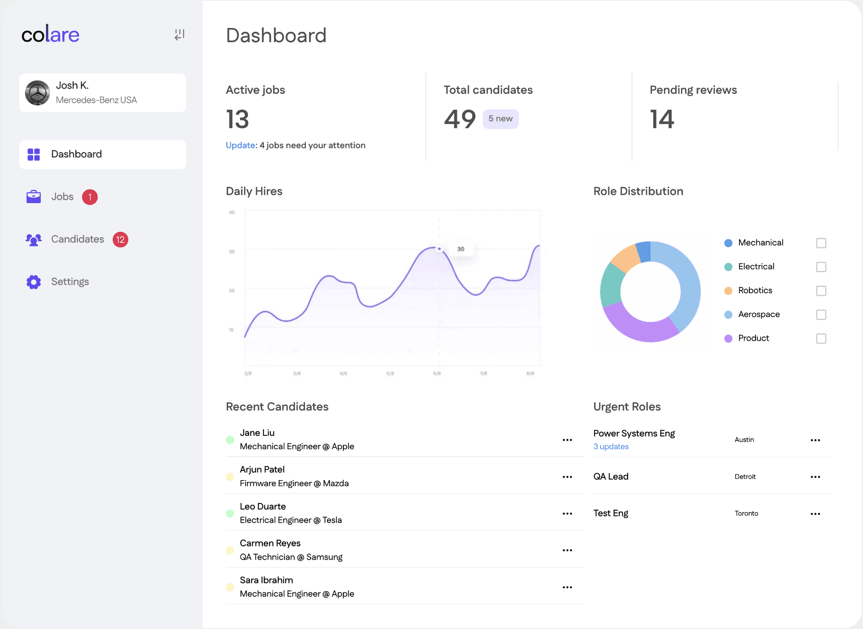Click the Dashboard grid icon
Image resolution: width=863 pixels, height=629 pixels.
tap(34, 154)
